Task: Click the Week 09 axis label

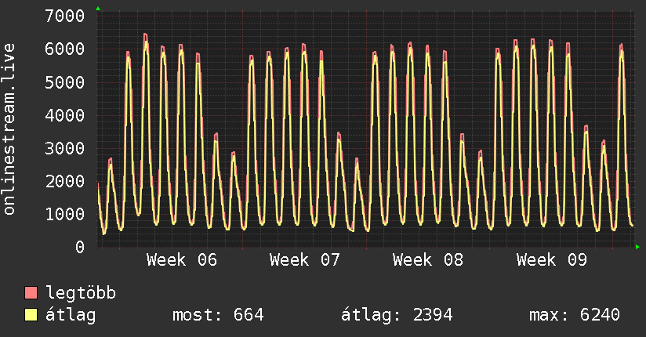Action: 552,260
